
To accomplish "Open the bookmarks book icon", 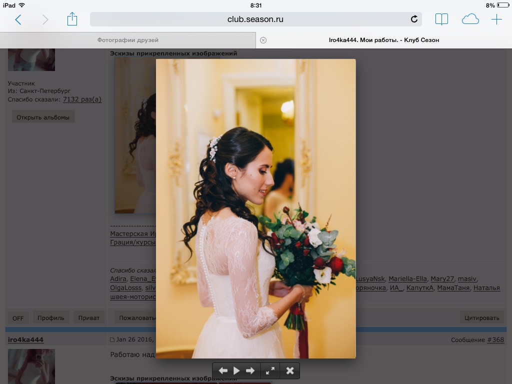I will pyautogui.click(x=441, y=19).
